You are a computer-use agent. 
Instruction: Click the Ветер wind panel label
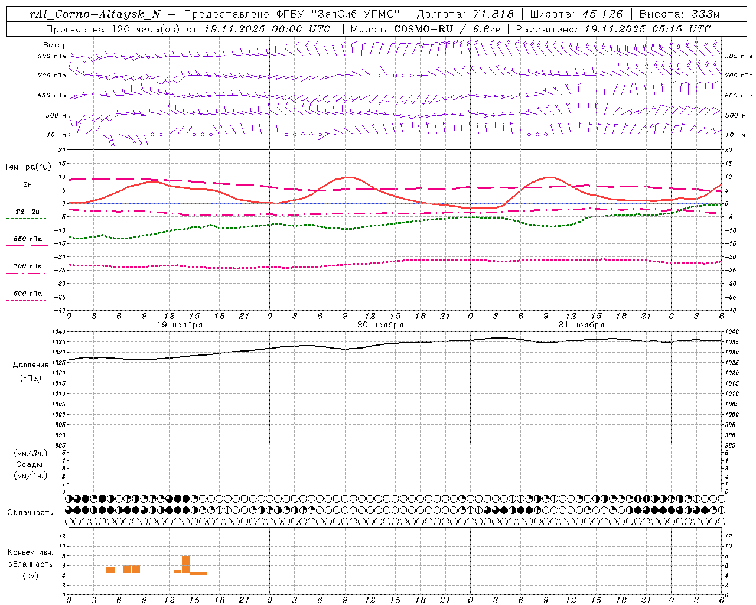coord(55,45)
